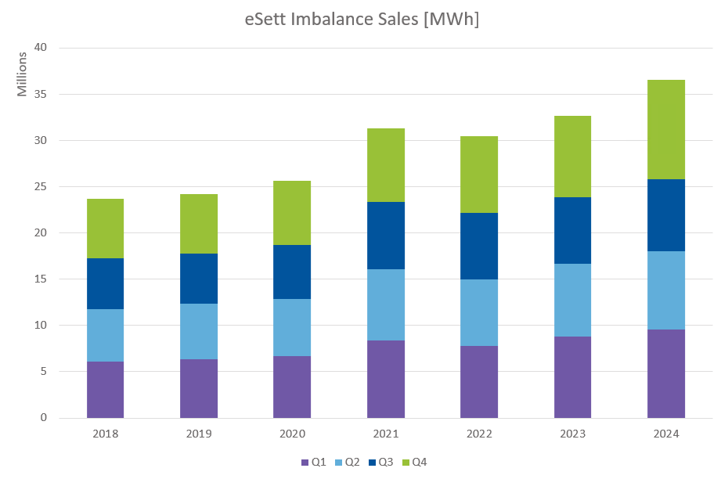Choose the green Q4 segment of 2022 bar
Image resolution: width=721 pixels, height=479 pixels.
tap(479, 175)
